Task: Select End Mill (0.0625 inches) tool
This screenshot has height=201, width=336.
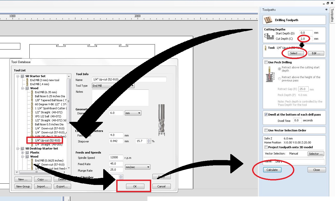Action: pyautogui.click(x=49, y=161)
